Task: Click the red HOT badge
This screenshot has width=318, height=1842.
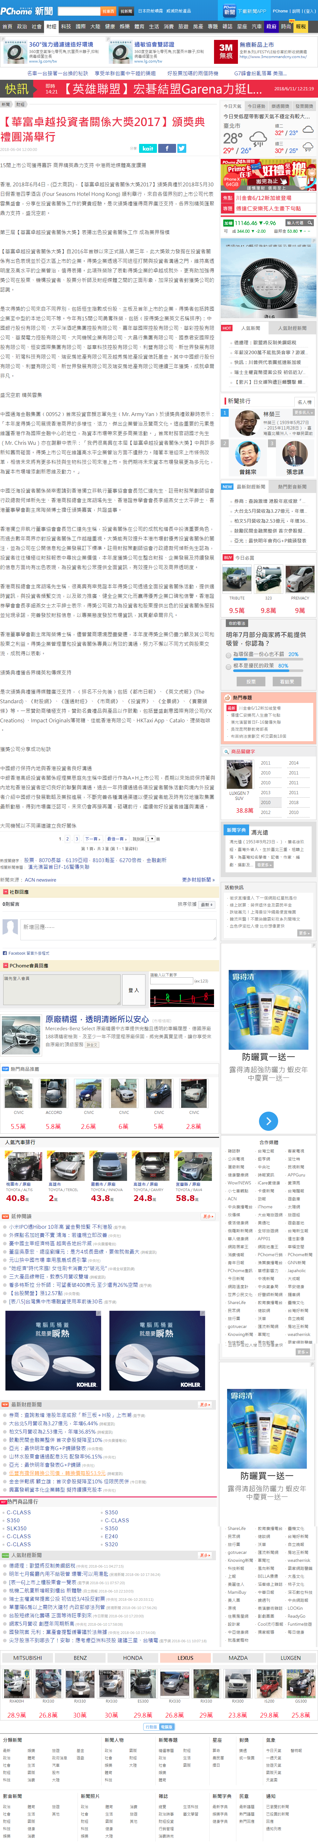Action: 226,328
